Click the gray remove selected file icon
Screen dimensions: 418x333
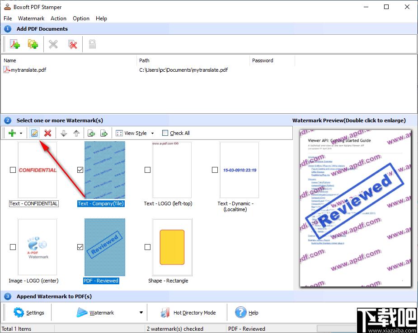pyautogui.click(x=53, y=44)
